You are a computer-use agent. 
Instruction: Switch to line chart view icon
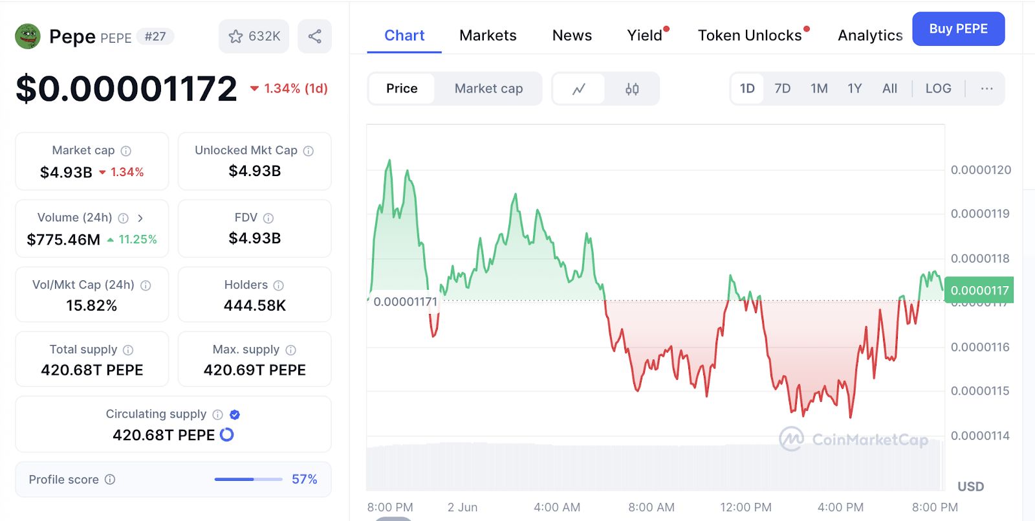579,89
